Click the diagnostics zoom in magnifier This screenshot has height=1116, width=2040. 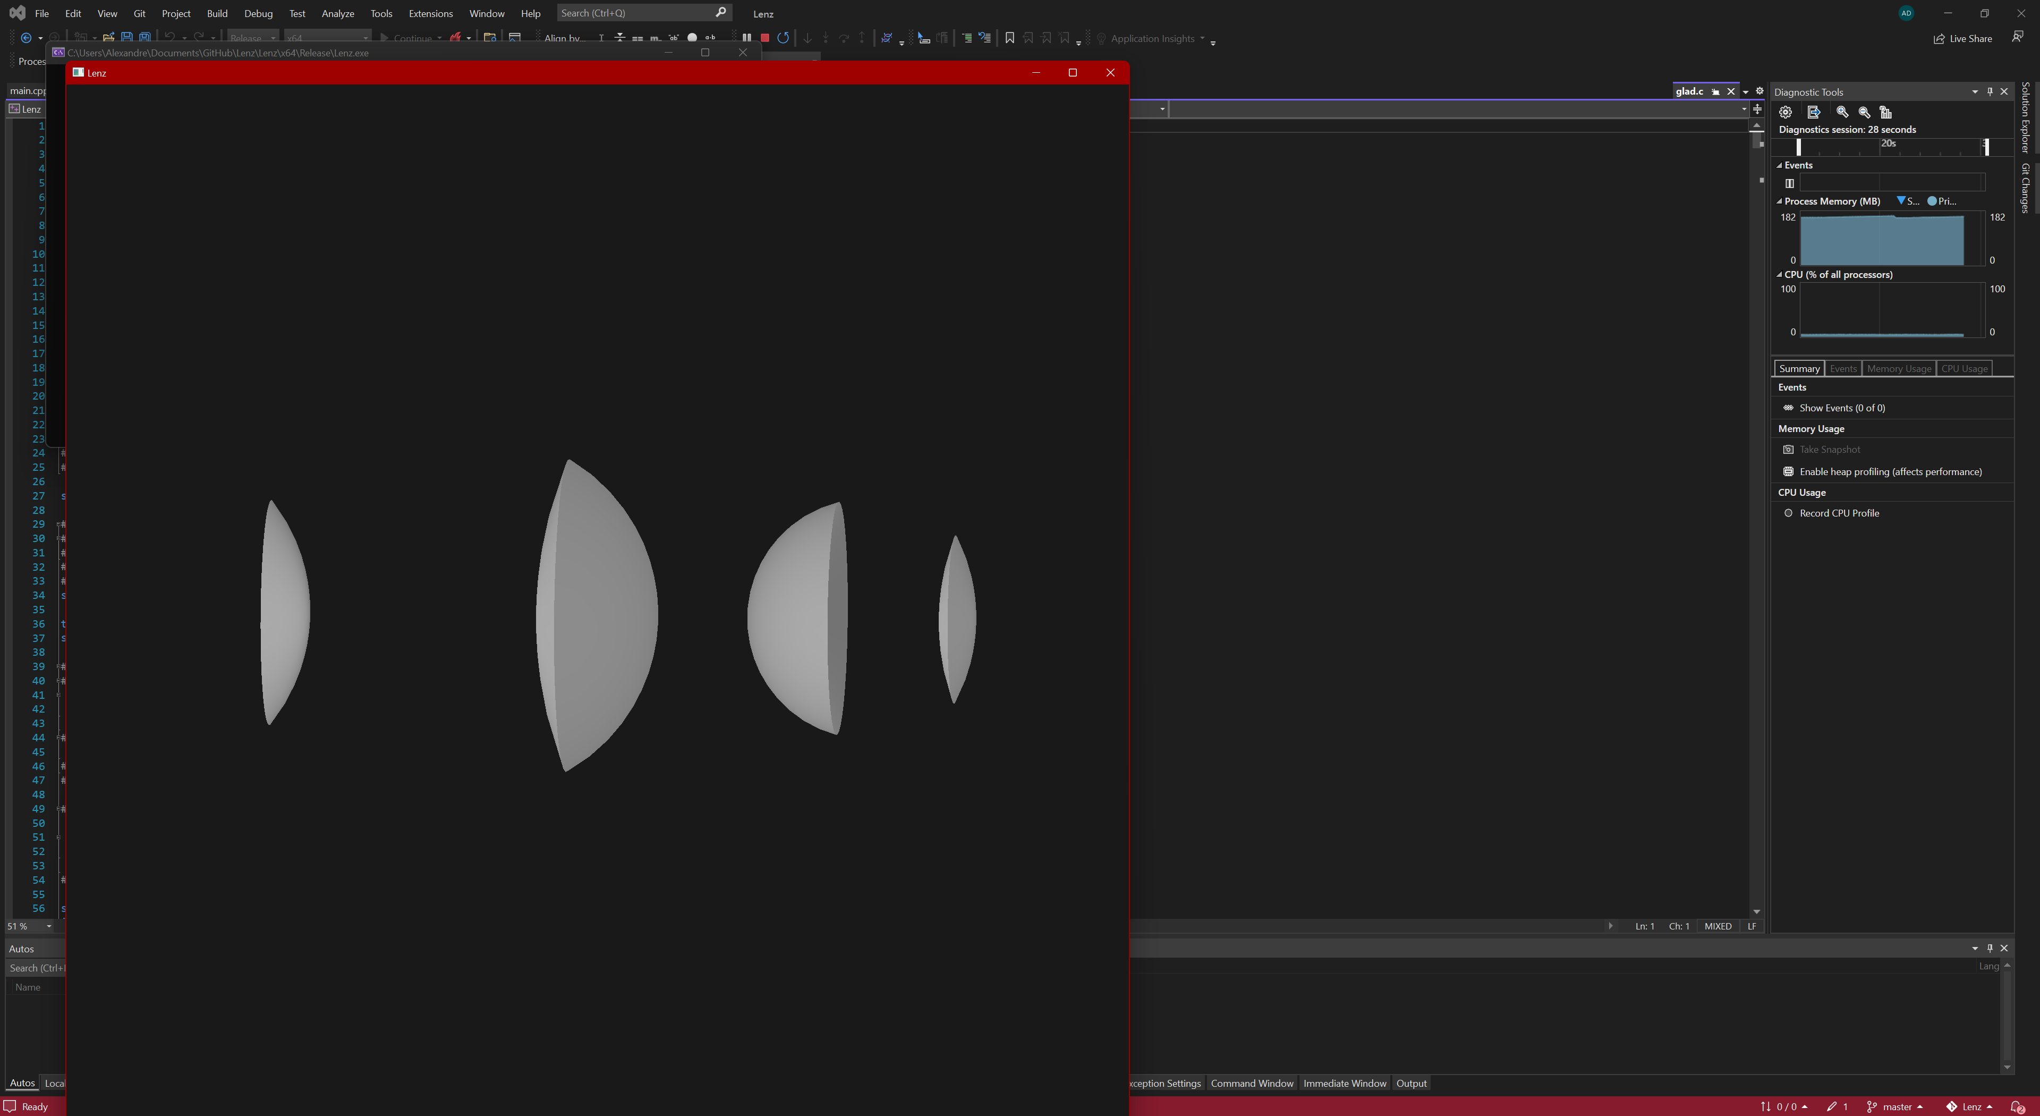pos(1842,112)
